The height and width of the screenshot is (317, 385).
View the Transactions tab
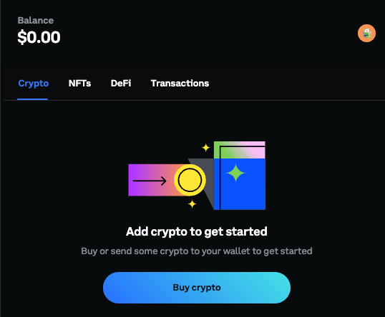click(x=180, y=84)
